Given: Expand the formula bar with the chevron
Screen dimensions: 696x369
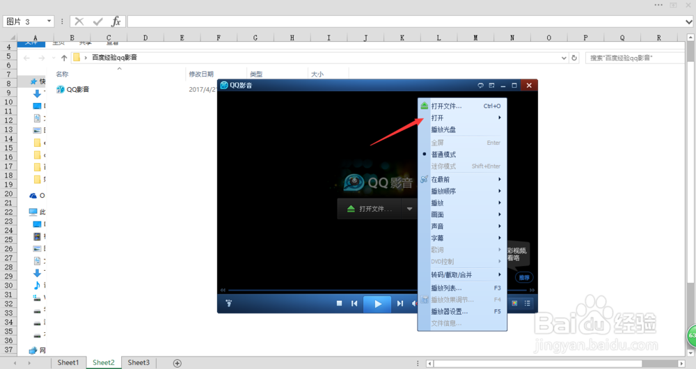Looking at the screenshot, I should 689,22.
